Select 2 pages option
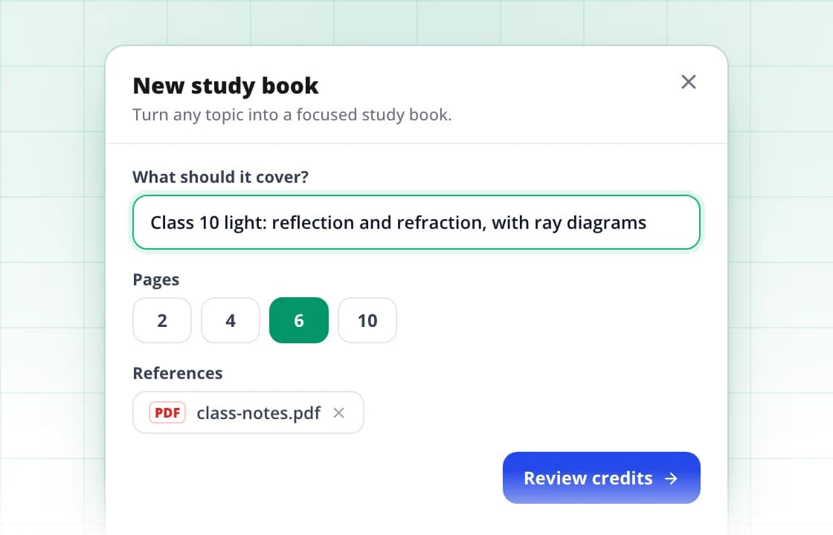The height and width of the screenshot is (535, 833). [x=162, y=320]
